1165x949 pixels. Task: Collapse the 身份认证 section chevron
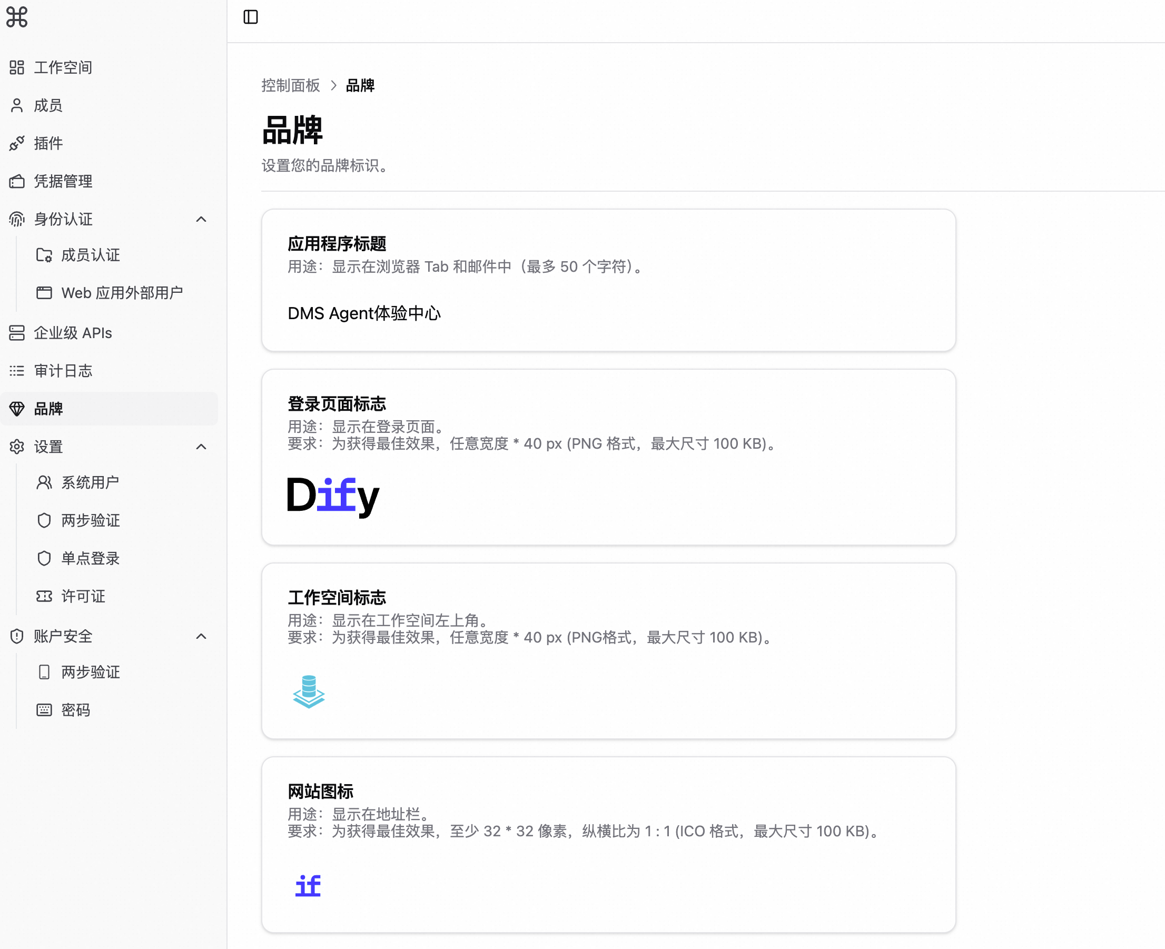coord(201,219)
